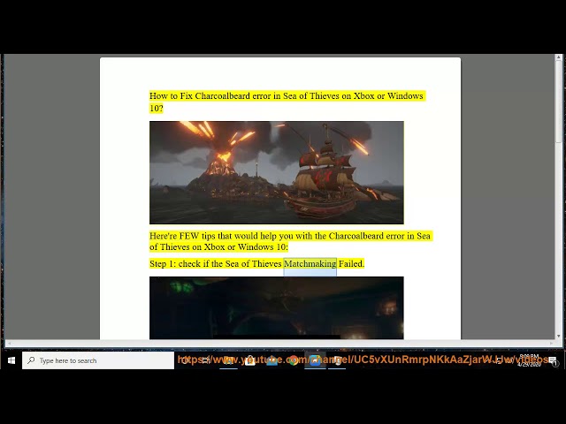The width and height of the screenshot is (566, 424).
Task: Click the text 'Here're FEW tips that would help'
Action: point(221,236)
